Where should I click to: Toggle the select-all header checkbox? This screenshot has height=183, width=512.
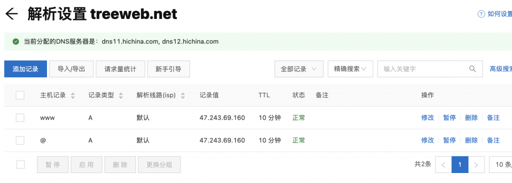pyautogui.click(x=20, y=95)
